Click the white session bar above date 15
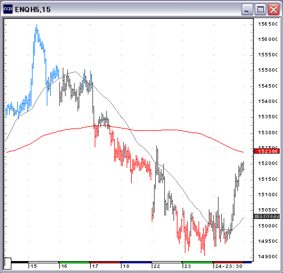Screen dimensions: 283x273 point(43,262)
